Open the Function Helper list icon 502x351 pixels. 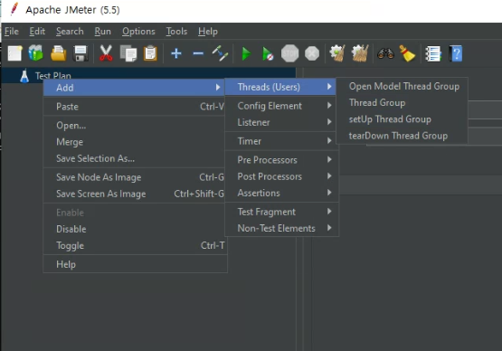[x=433, y=53]
